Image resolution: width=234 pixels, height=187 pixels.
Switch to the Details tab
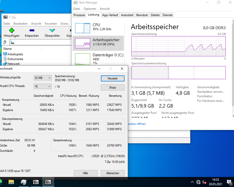[155, 15]
